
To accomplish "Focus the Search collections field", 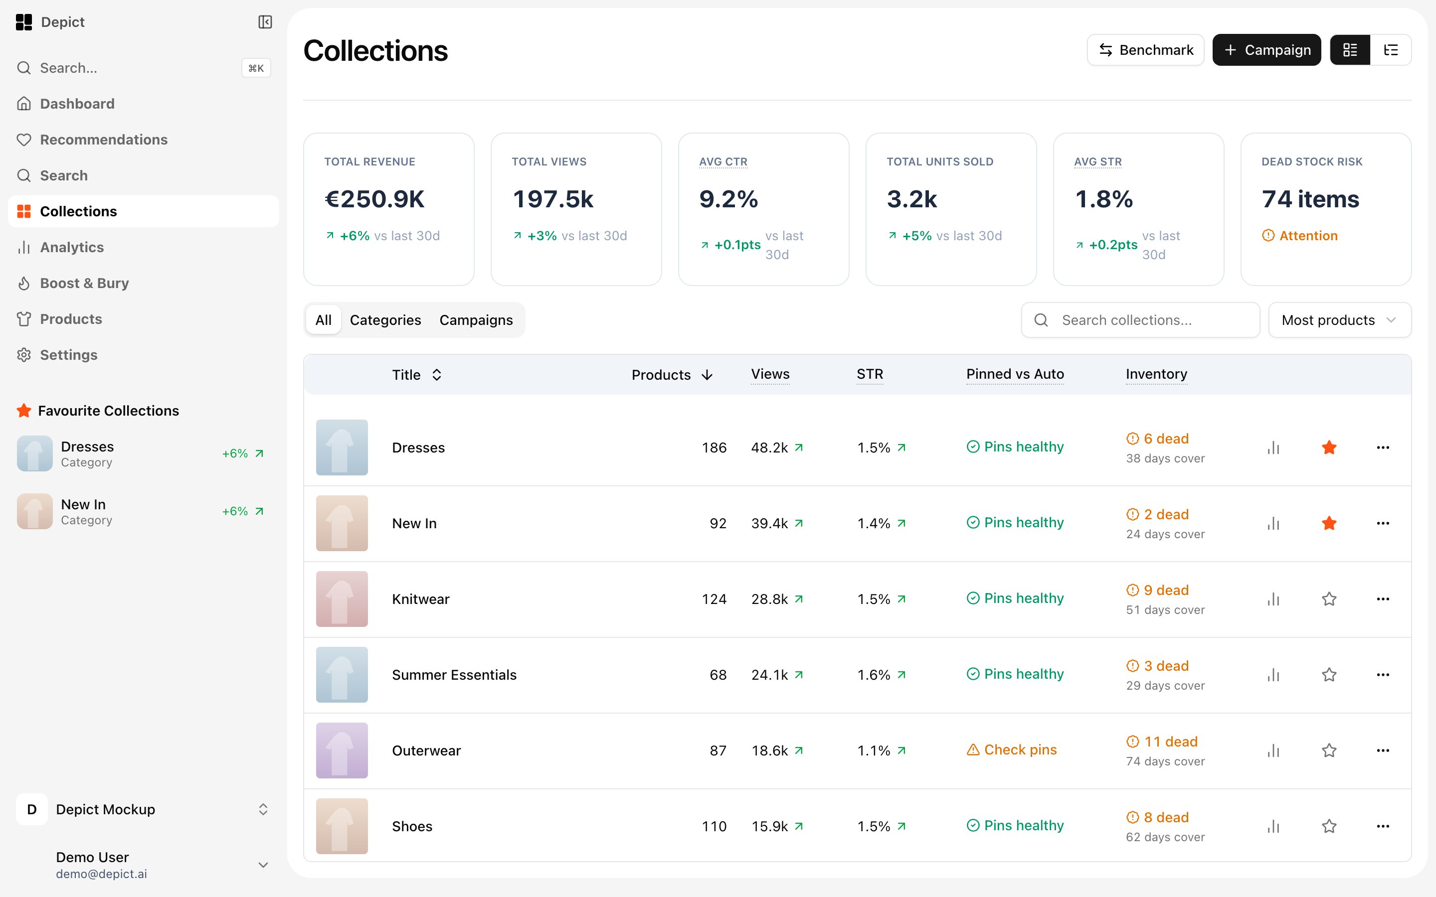I will point(1140,320).
